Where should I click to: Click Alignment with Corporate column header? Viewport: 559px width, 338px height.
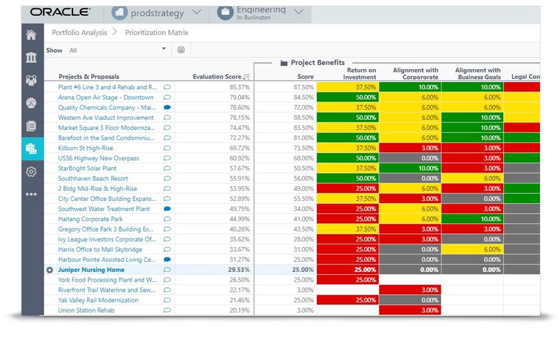click(x=415, y=74)
